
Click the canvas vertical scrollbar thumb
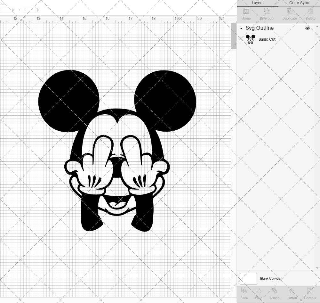[234, 36]
